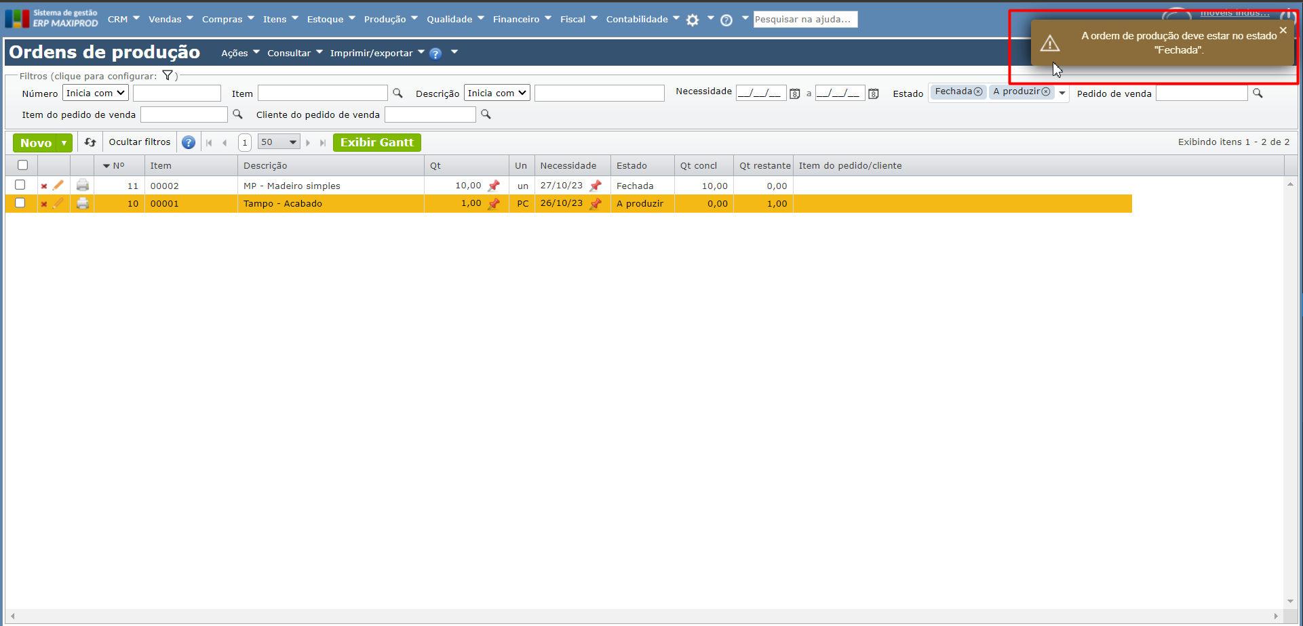The image size is (1303, 626).
Task: Click the pin icon beside quantity 10,00
Action: (x=494, y=186)
